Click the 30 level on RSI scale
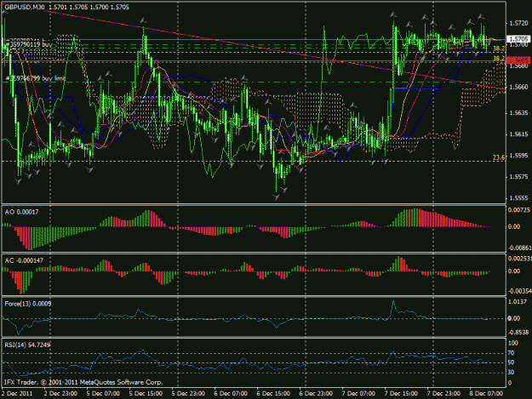The width and height of the screenshot is (532, 399). pos(511,373)
